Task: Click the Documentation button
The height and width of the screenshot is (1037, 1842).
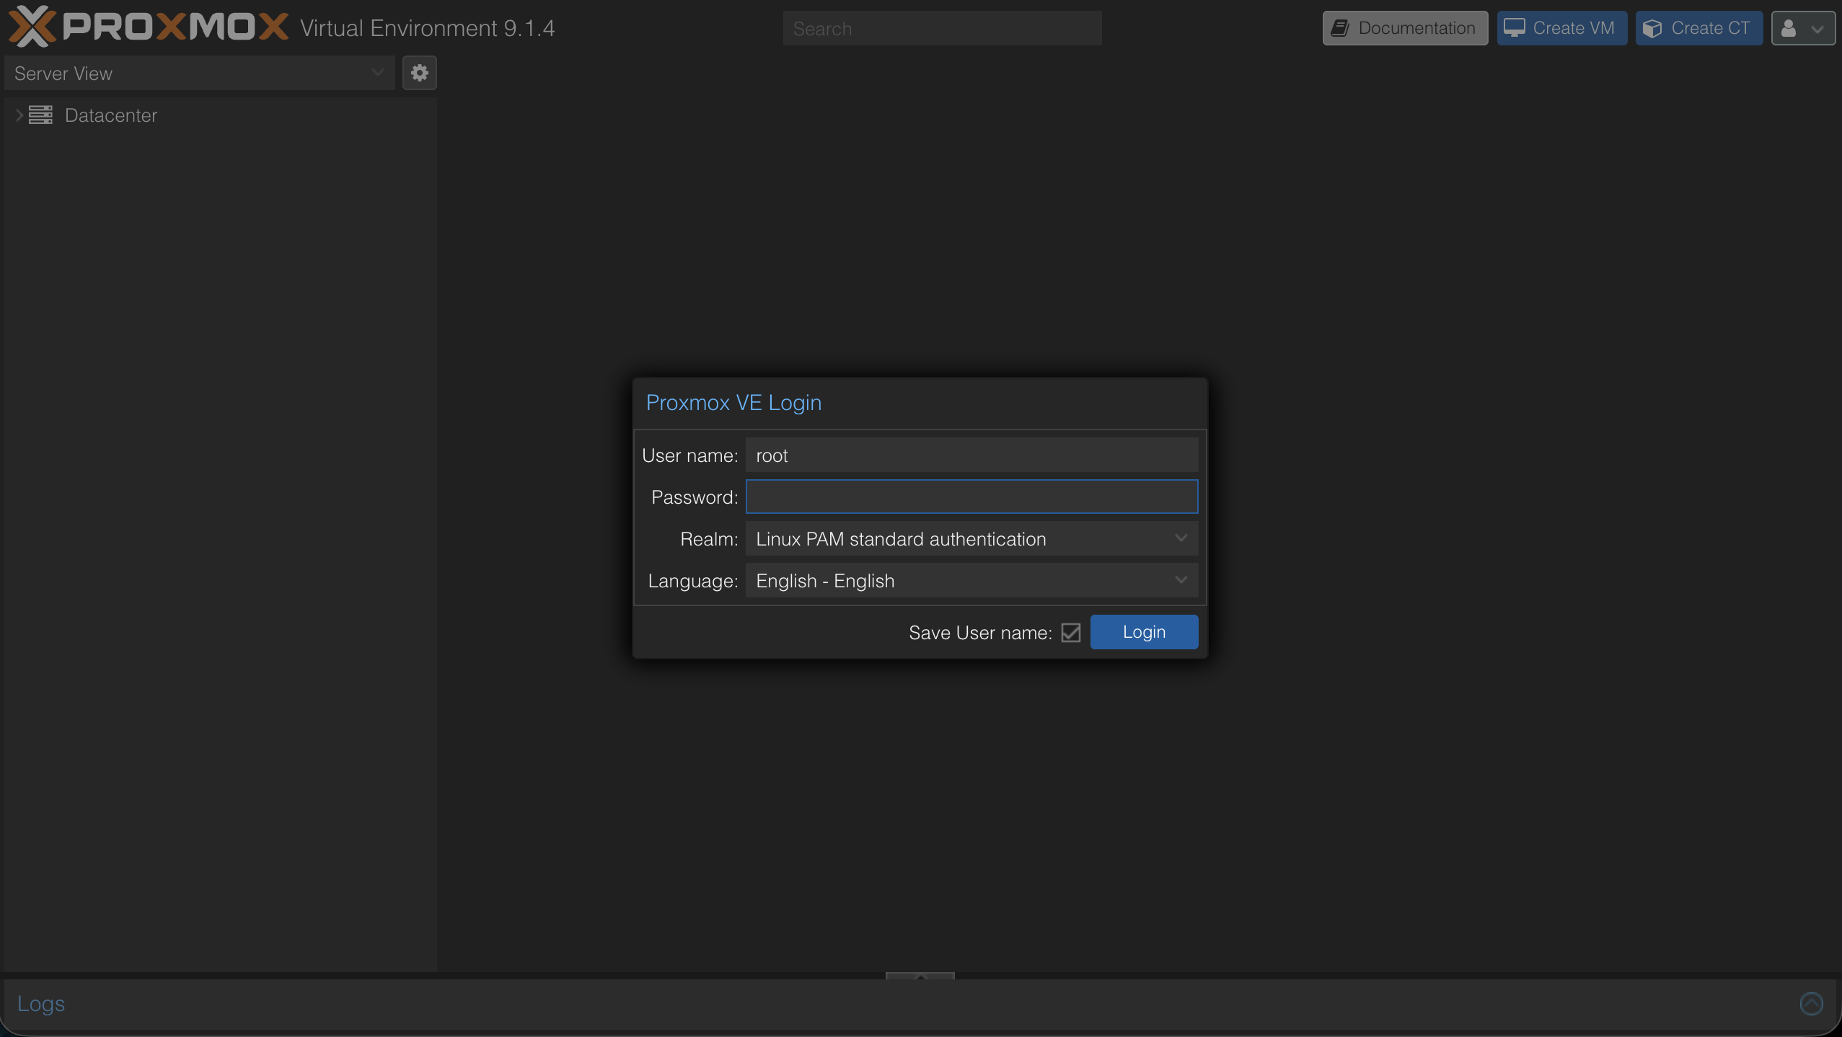Action: pyautogui.click(x=1403, y=28)
